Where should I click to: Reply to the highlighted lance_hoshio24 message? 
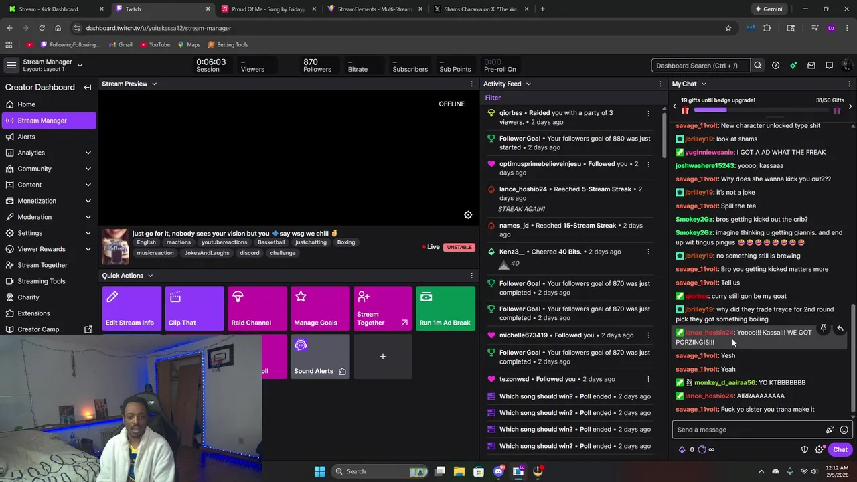click(840, 329)
